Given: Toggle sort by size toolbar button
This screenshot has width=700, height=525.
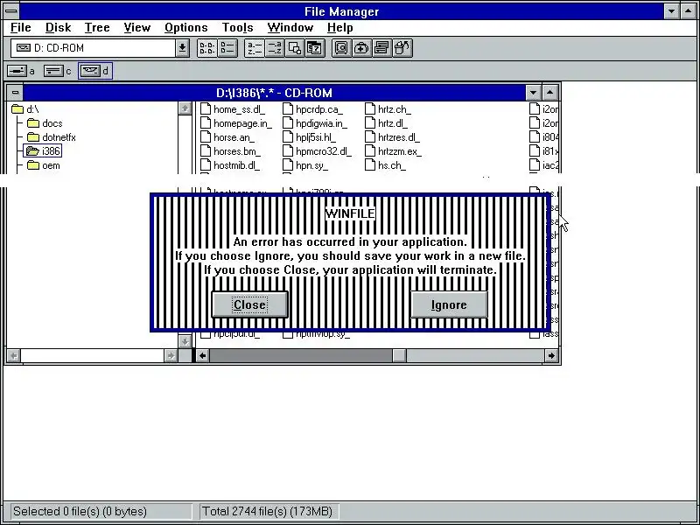Looking at the screenshot, I should point(295,48).
